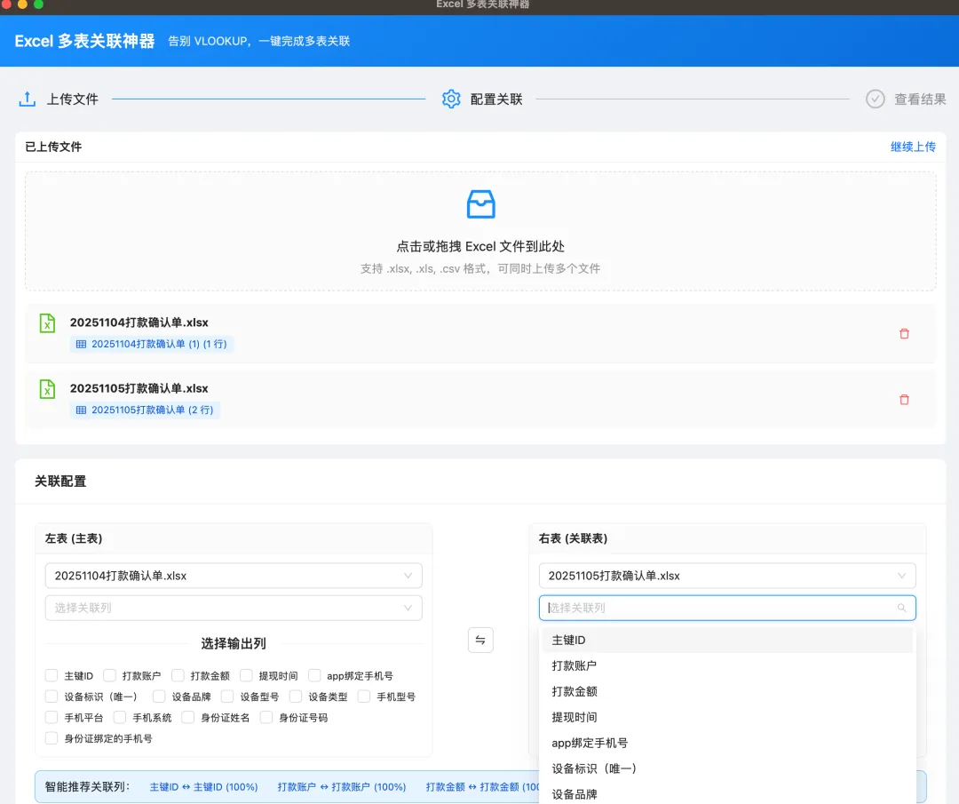Image resolution: width=959 pixels, height=804 pixels.
Task: Check the 设备型号 output column checkbox
Action: 227,697
